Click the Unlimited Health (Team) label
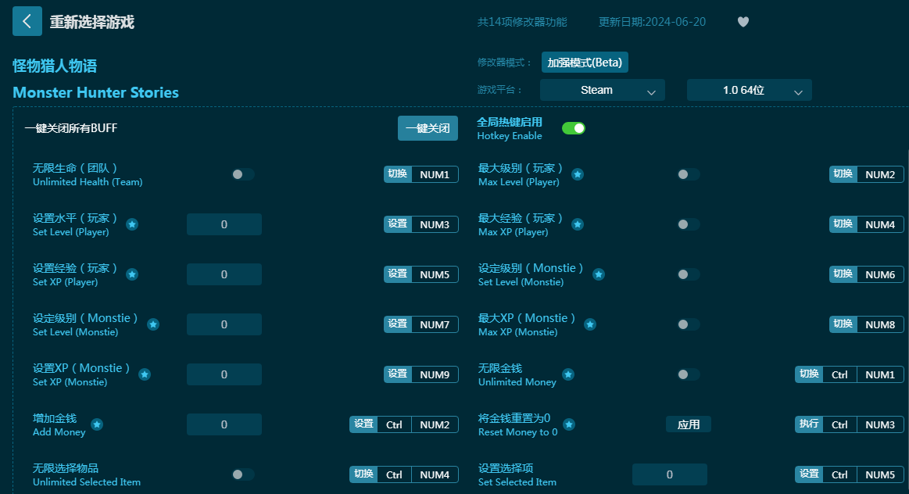Image resolution: width=909 pixels, height=494 pixels. coord(88,182)
